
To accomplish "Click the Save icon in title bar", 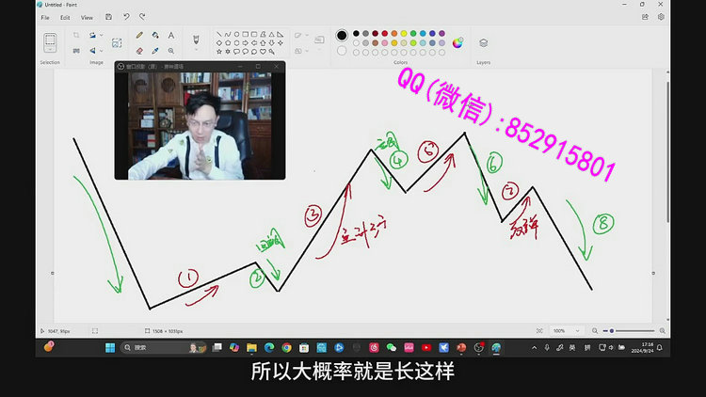I will click(110, 17).
